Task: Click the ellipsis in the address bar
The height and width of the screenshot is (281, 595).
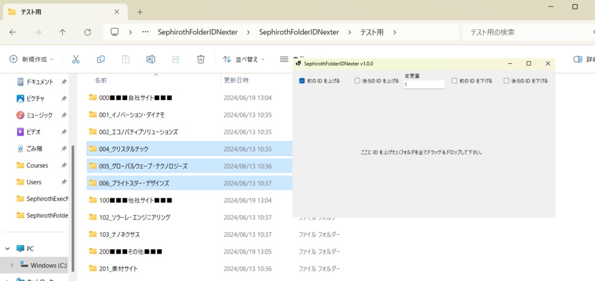Action: 145,32
